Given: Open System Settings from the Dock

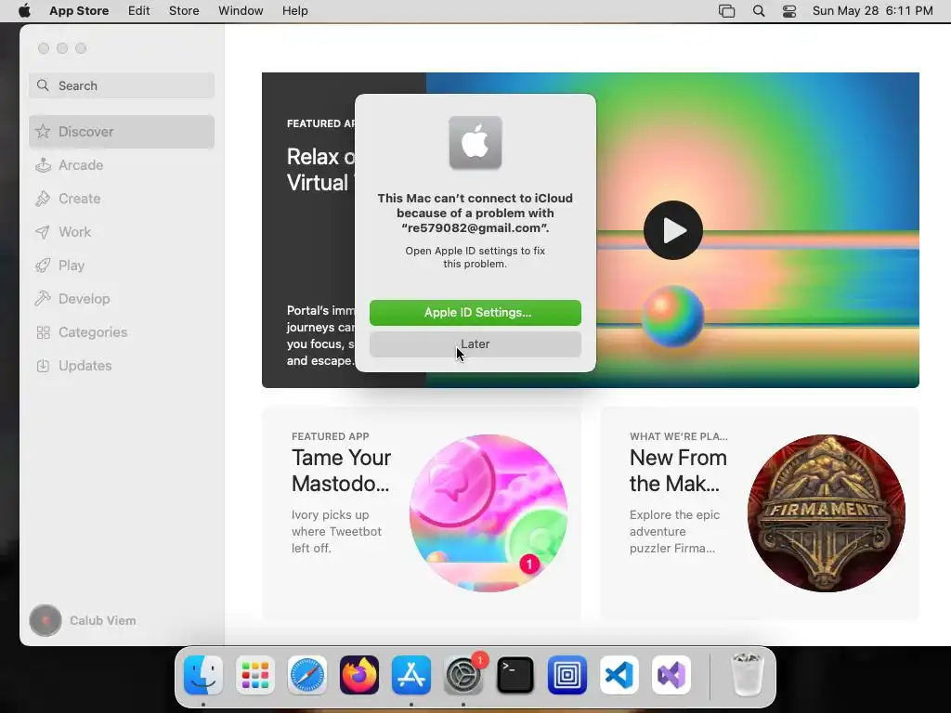Looking at the screenshot, I should [463, 675].
